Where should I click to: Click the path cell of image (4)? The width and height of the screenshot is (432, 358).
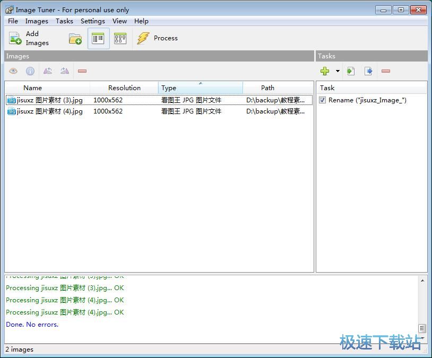[275, 111]
